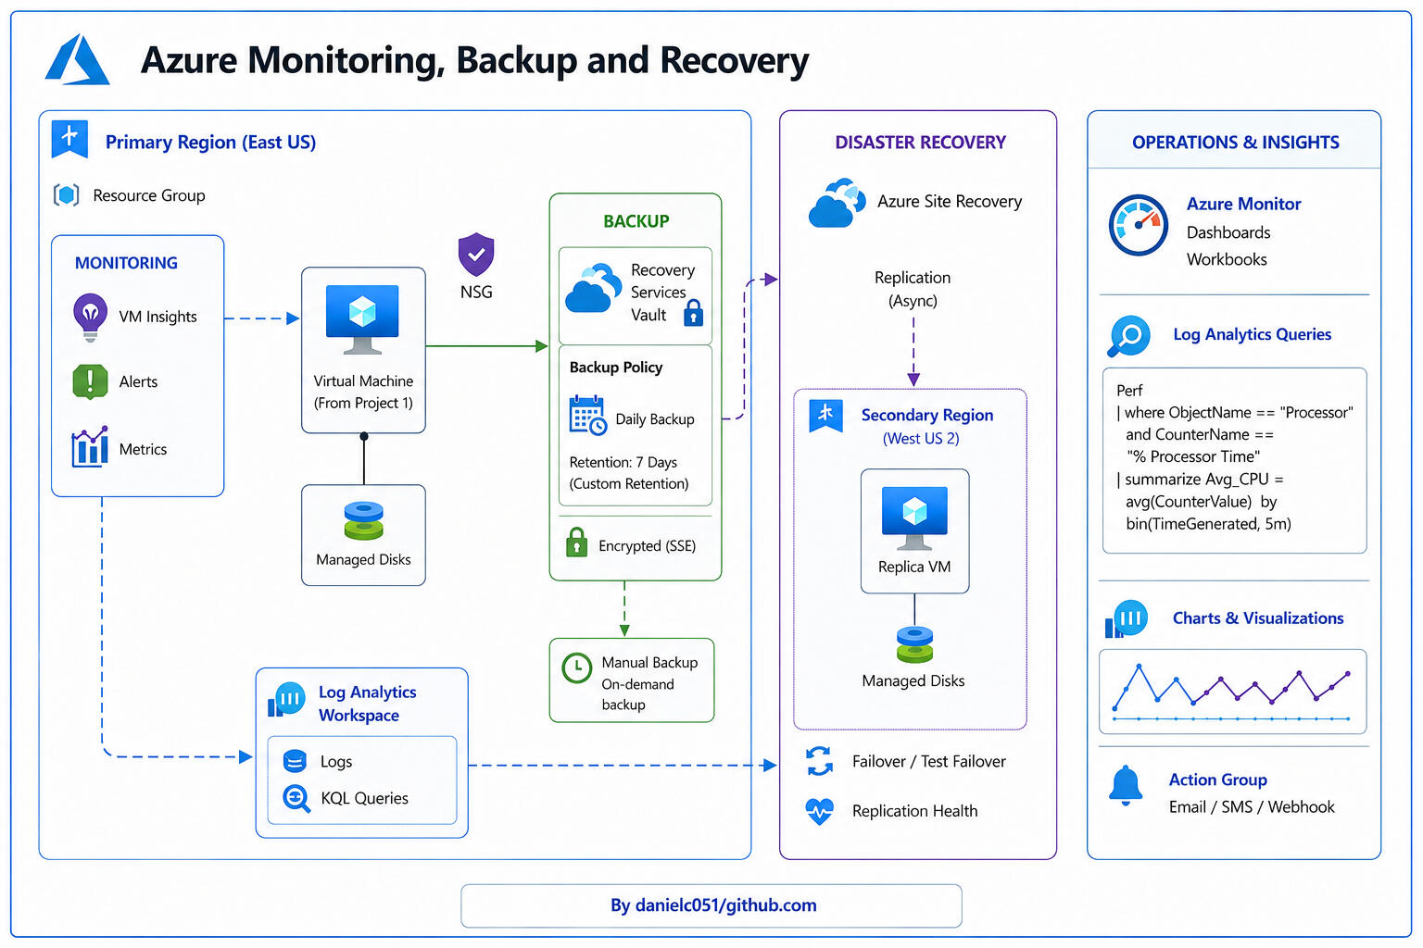
Task: Click the Backup Policy label
Action: point(616,367)
